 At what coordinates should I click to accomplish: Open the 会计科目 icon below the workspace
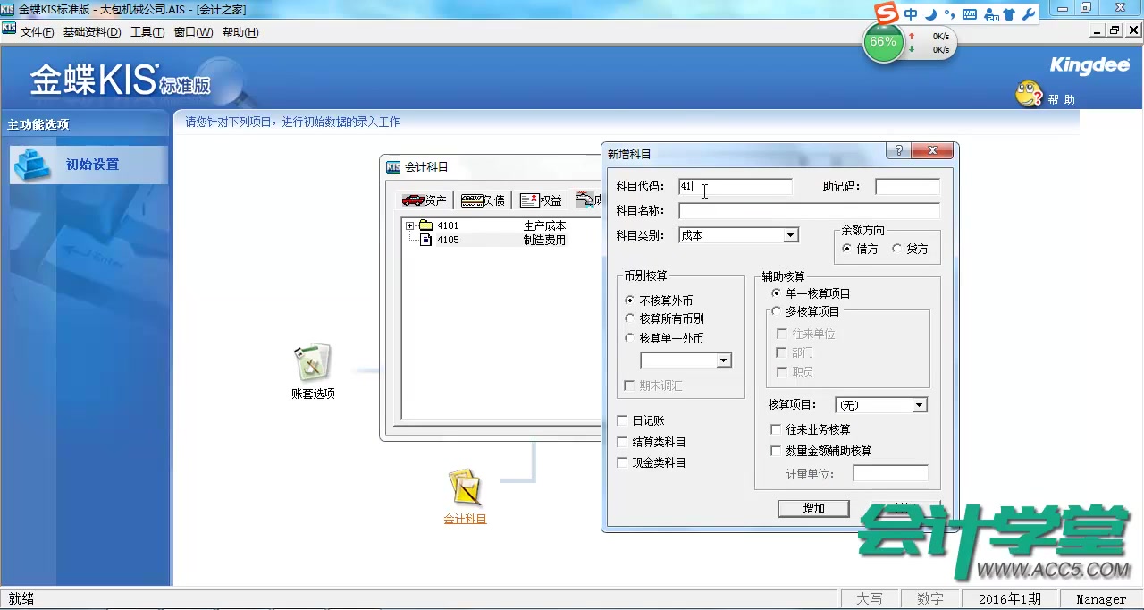pos(465,486)
